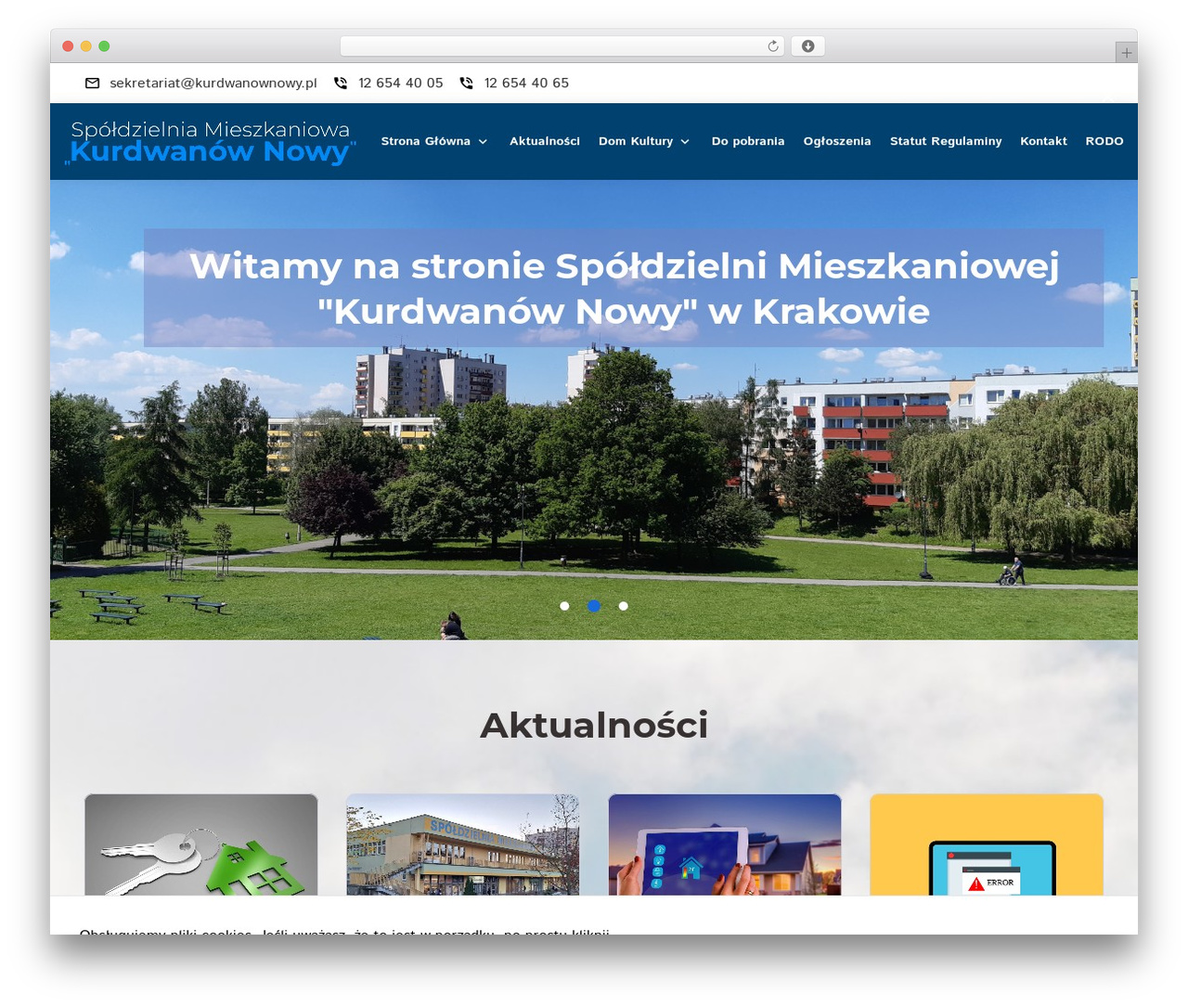Add a new browser tab with plus
The height and width of the screenshot is (1006, 1188).
tap(1127, 53)
